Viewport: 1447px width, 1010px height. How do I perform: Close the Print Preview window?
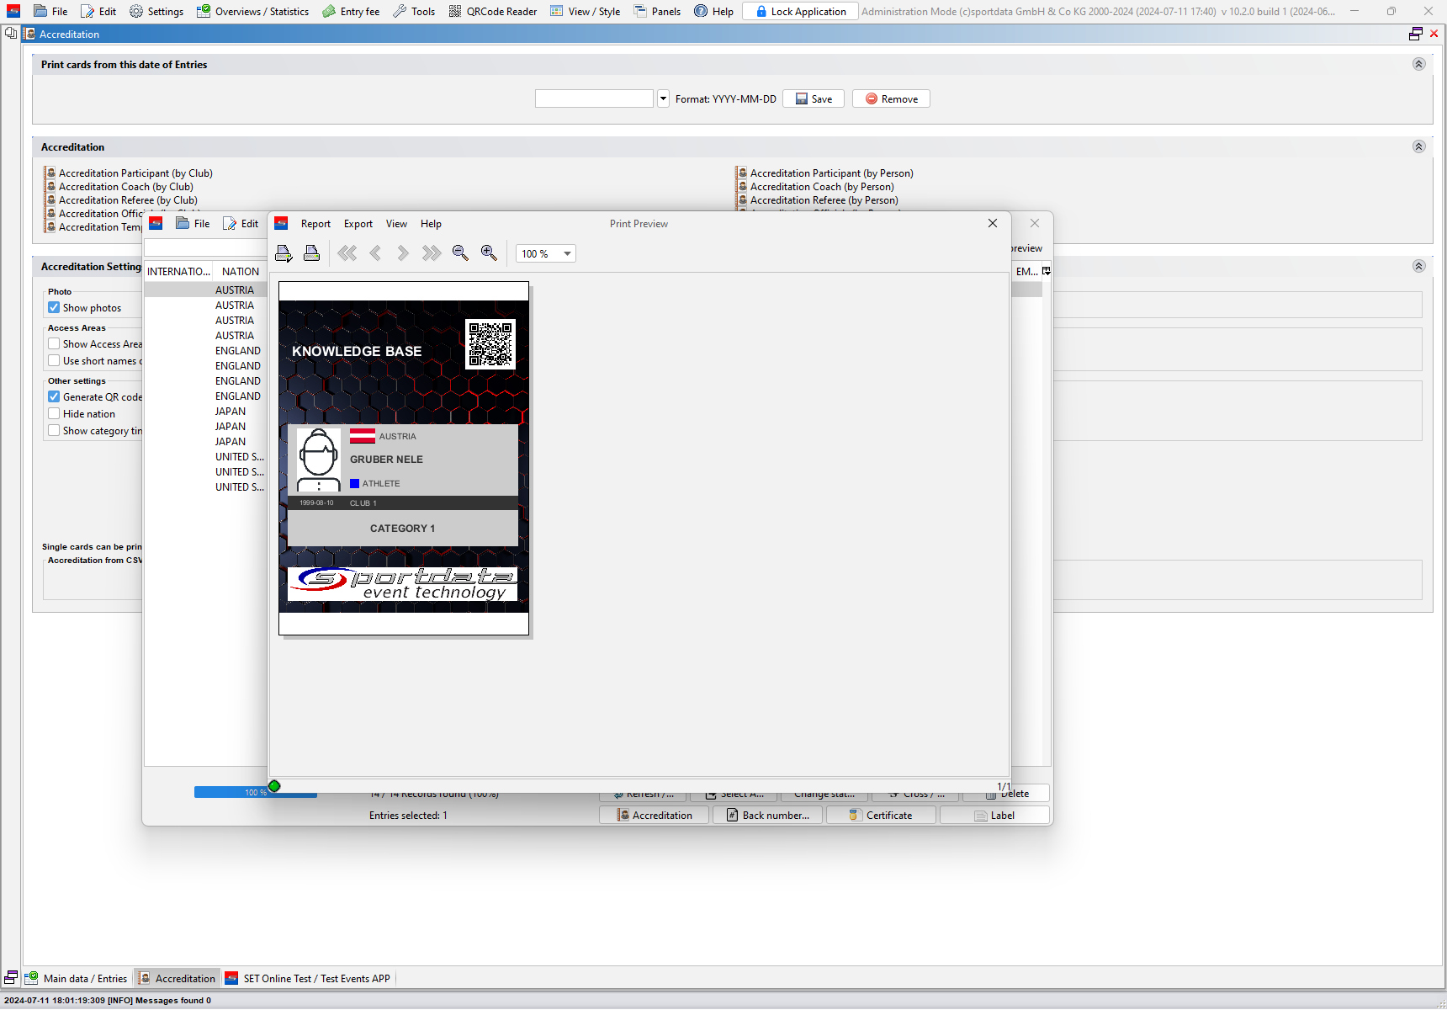pos(993,223)
